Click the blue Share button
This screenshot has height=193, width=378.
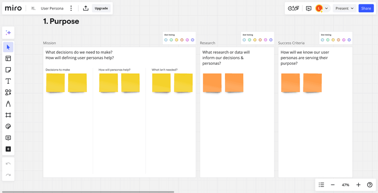click(x=366, y=9)
